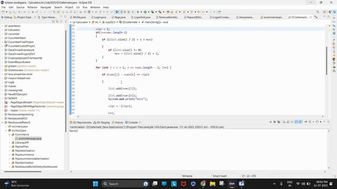Image resolution: width=337 pixels, height=189 pixels.
Task: Click the Pin Console icon
Action: (305, 122)
